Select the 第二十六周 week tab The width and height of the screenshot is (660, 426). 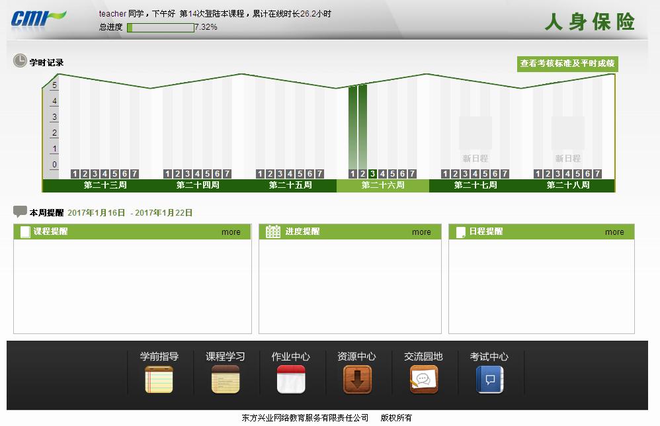[383, 186]
